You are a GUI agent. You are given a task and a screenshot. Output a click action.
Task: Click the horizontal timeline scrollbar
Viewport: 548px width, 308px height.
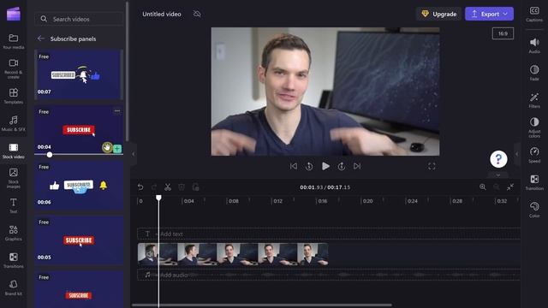pyautogui.click(x=262, y=305)
